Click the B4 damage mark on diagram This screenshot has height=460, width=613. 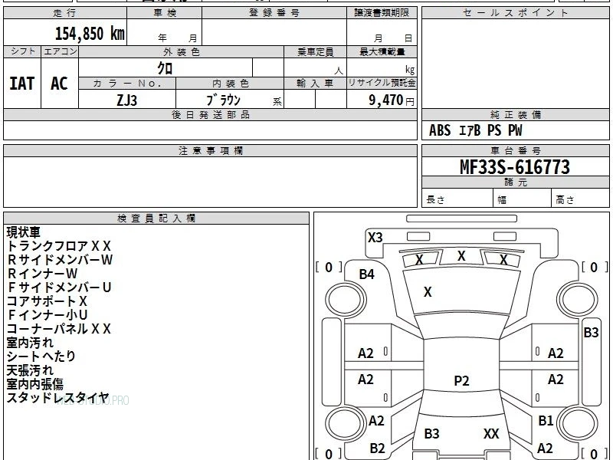pos(367,274)
